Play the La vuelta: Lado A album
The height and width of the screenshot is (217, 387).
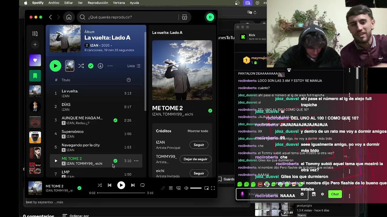[x=55, y=66]
